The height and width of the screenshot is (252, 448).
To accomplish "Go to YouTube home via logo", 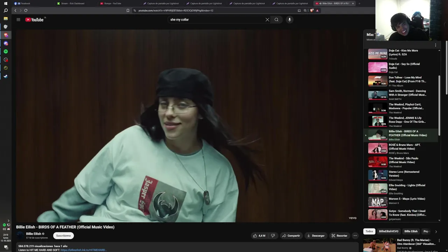I will click(35, 20).
